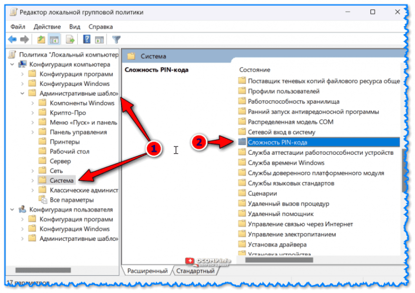Toggle the Show/Hide action pane icon
This screenshot has width=415, height=293.
99,40
